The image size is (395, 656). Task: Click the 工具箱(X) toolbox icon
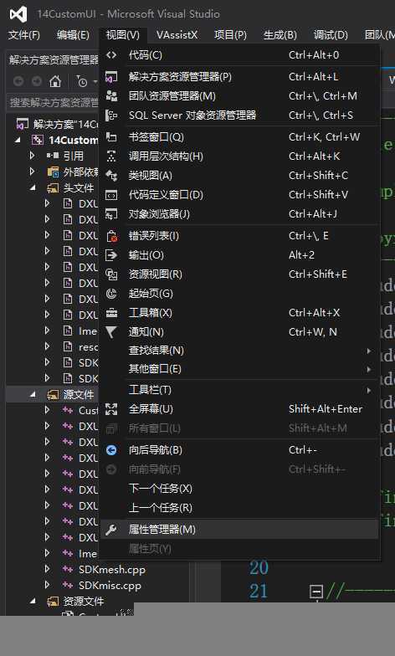tap(111, 313)
